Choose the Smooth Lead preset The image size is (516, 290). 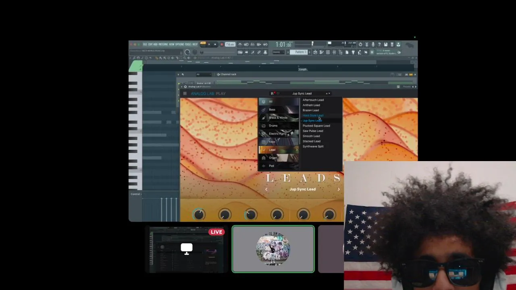[311, 136]
